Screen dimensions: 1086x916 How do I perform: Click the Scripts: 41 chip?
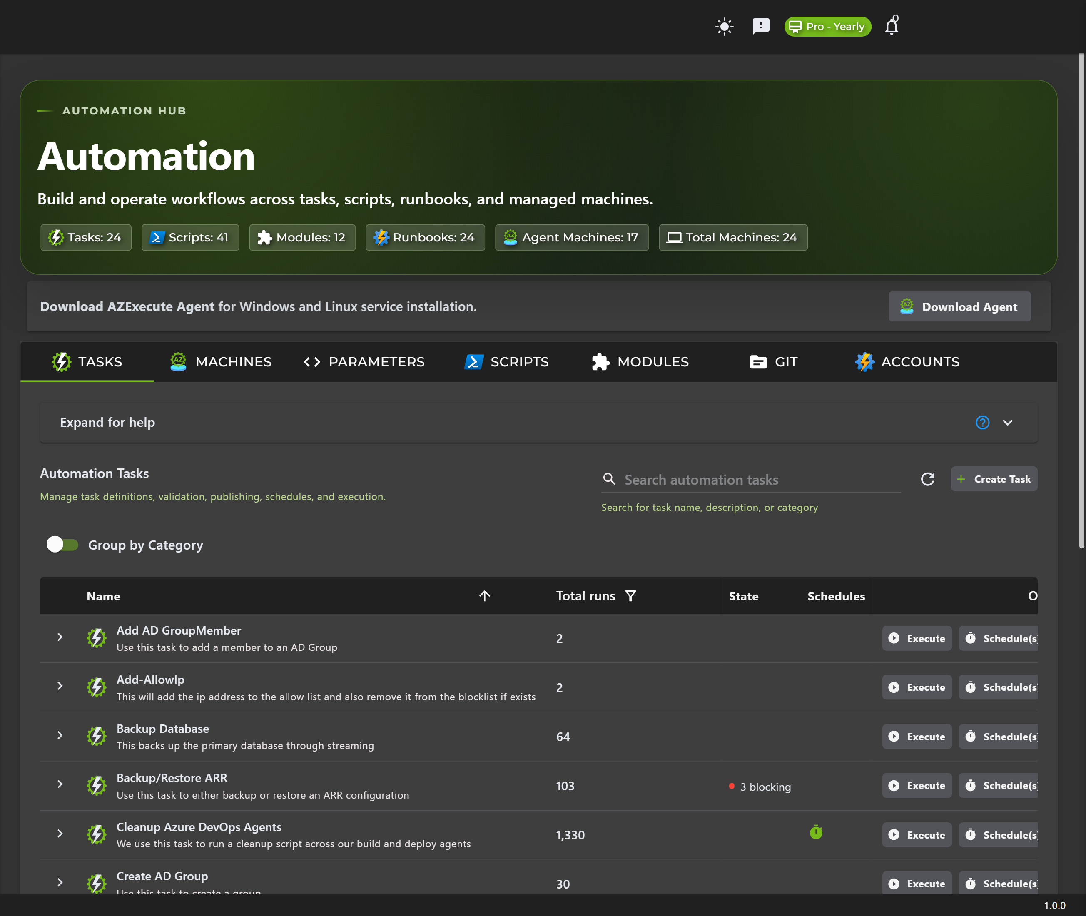190,238
